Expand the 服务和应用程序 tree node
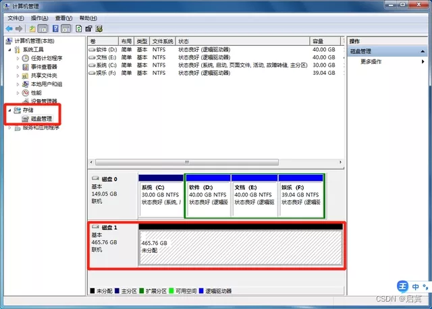The width and height of the screenshot is (432, 309). point(9,128)
